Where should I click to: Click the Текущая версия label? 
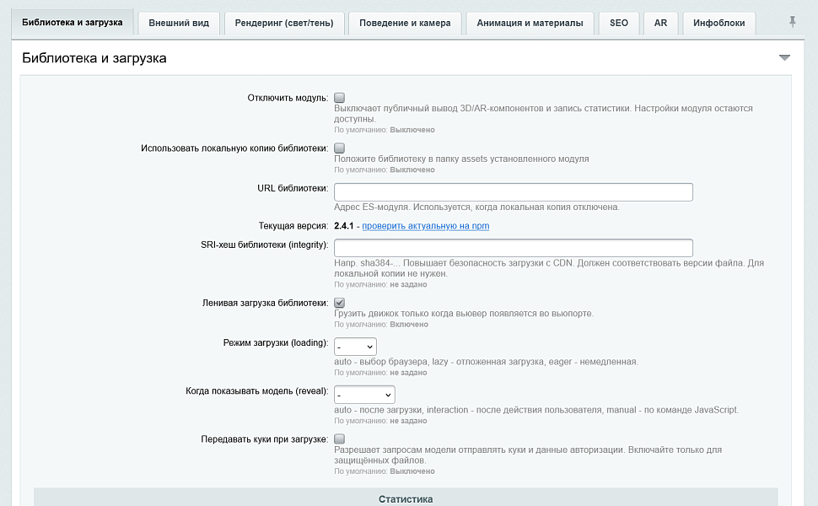[x=293, y=226]
